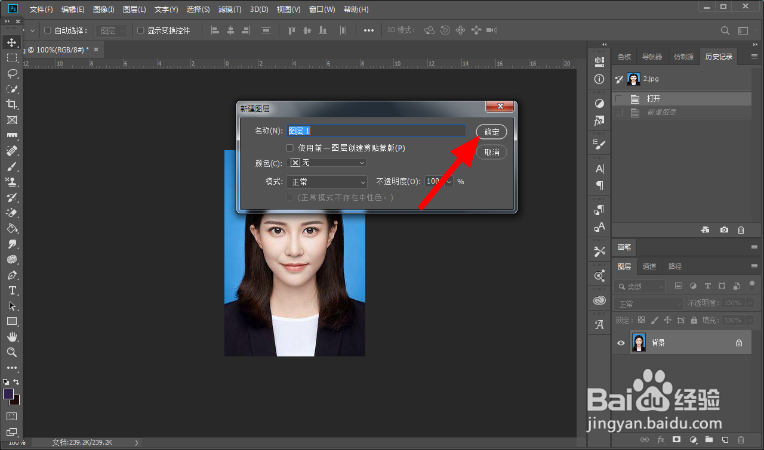Toggle layer filtering switch in Layers panel
This screenshot has height=450, width=764.
[x=751, y=286]
